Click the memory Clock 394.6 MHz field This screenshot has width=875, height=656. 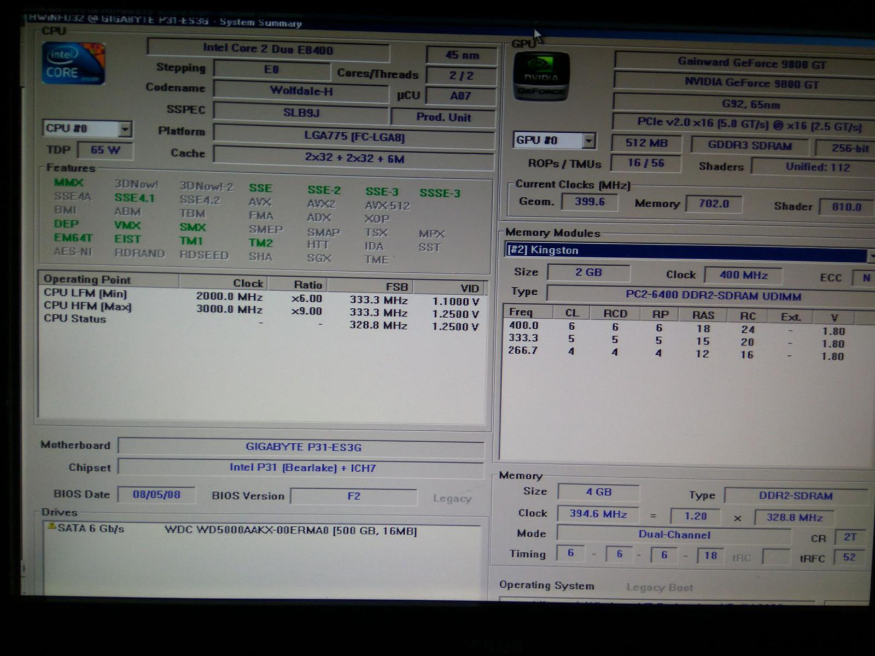coord(598,513)
